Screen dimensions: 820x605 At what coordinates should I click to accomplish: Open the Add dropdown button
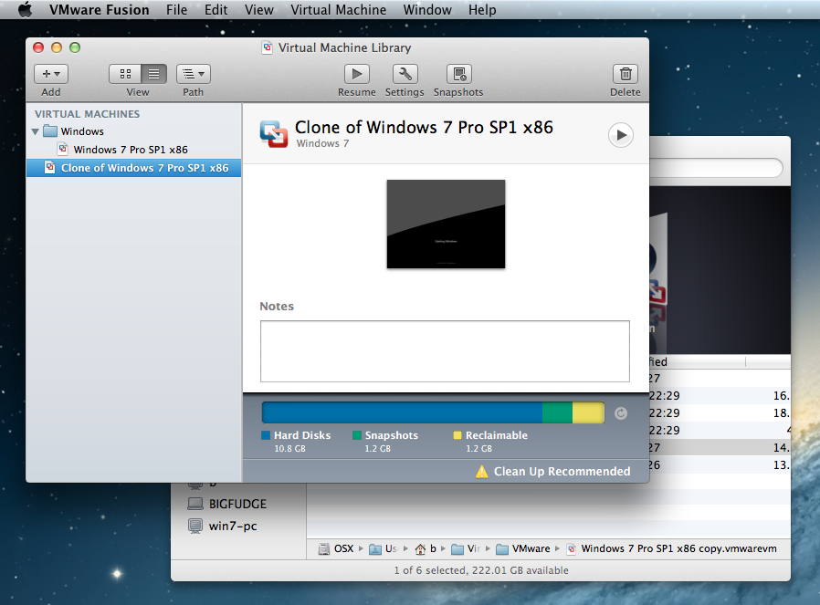[x=51, y=74]
